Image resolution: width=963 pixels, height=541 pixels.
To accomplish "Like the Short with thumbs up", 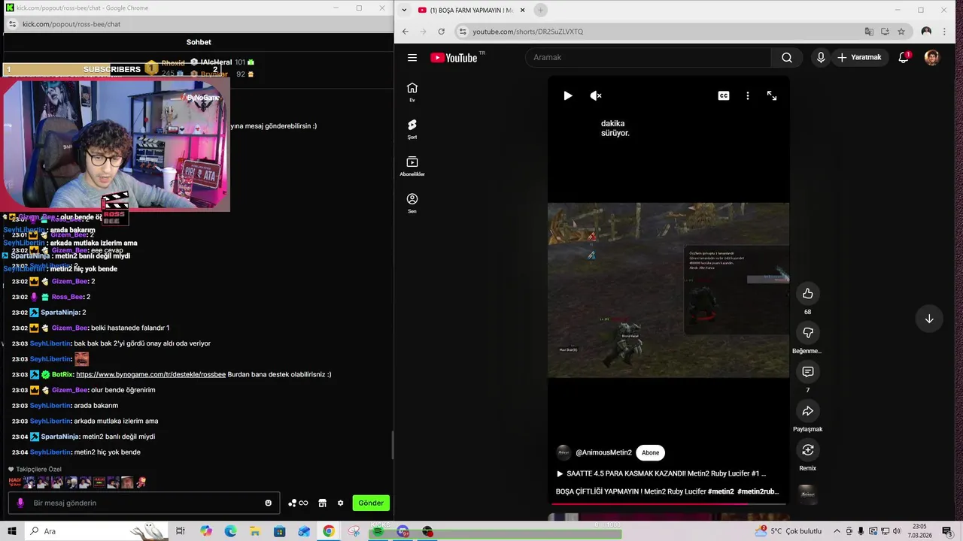I will point(808,294).
